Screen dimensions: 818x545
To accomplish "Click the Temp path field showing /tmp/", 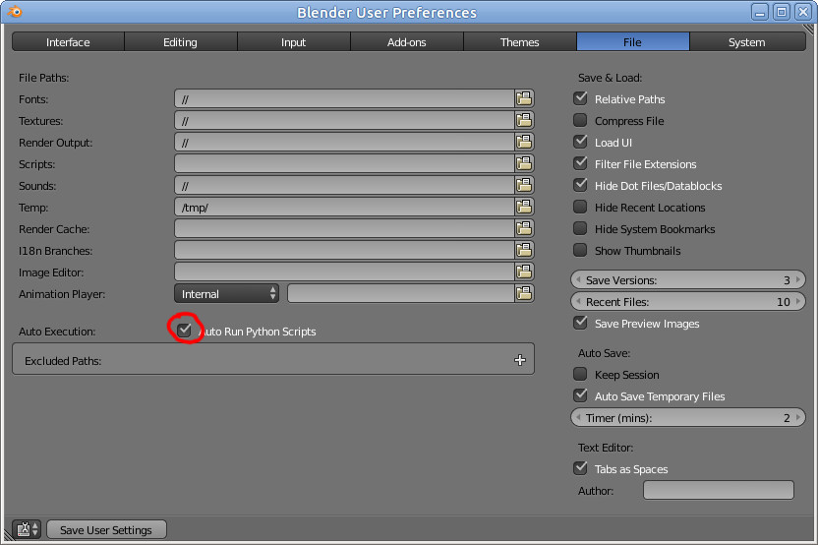I will click(344, 207).
